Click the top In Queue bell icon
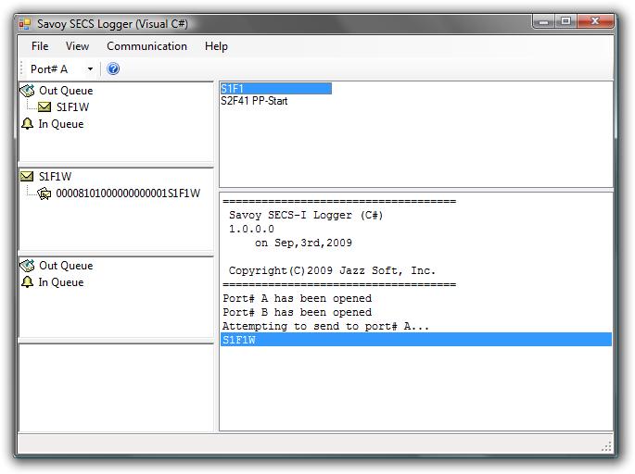The width and height of the screenshot is (635, 474). (x=27, y=123)
